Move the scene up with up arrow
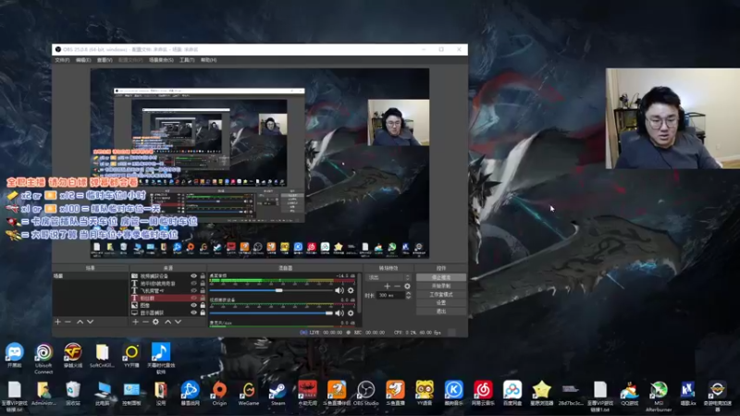The width and height of the screenshot is (740, 416). click(80, 322)
